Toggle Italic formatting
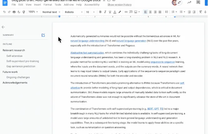This screenshot has height=134, width=208. tap(105, 12)
